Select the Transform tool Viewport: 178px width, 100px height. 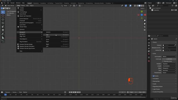[3, 30]
